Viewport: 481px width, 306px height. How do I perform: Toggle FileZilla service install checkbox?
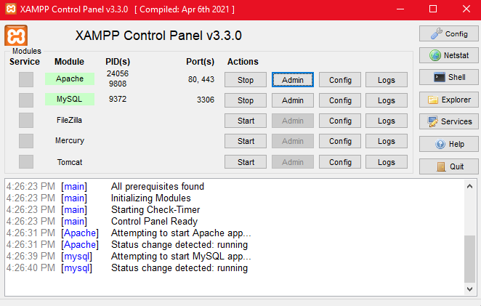26,121
